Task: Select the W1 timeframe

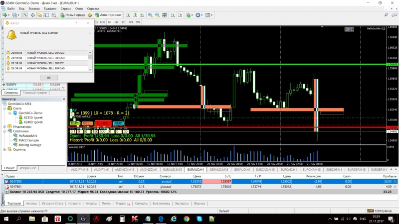Action: [131, 22]
